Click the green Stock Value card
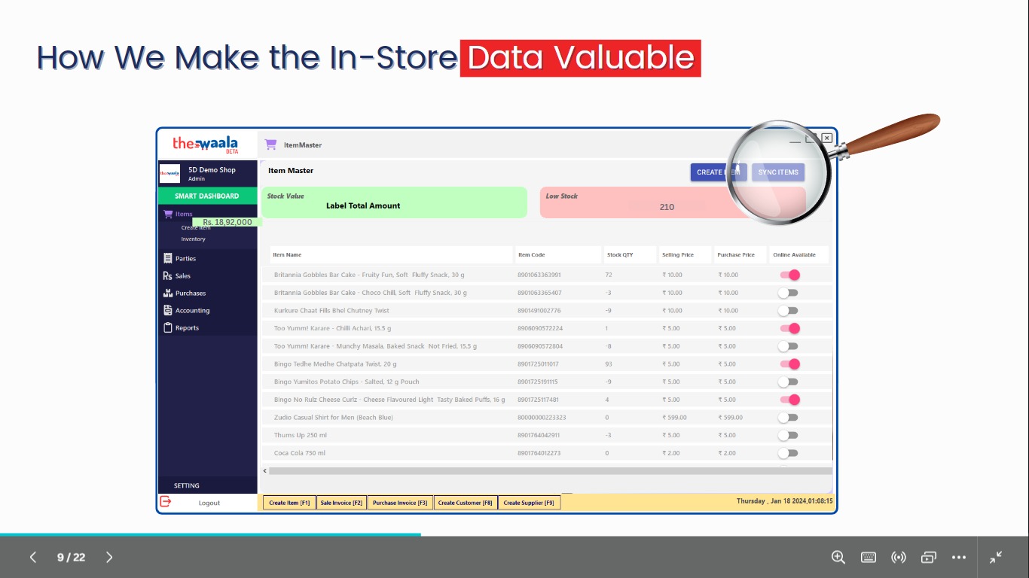This screenshot has height=578, width=1029. pos(395,202)
